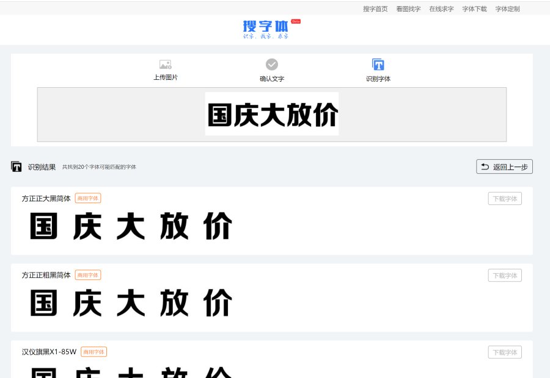Open 字体下载 navigation link

coord(474,9)
